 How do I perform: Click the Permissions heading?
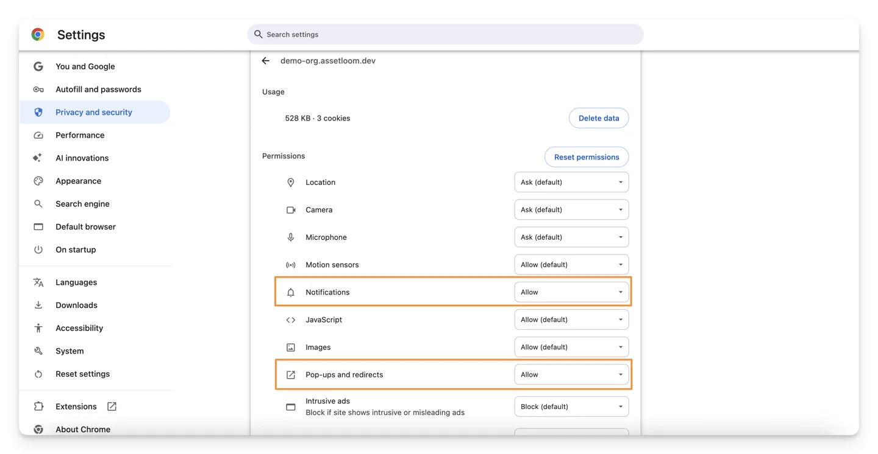[284, 156]
